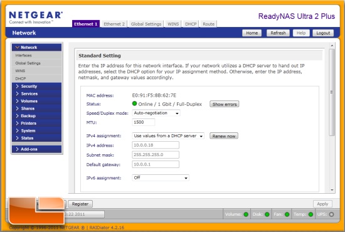Click the Fan status light

pyautogui.click(x=287, y=214)
